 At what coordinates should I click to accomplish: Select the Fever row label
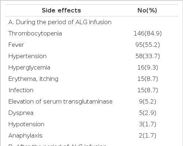pyautogui.click(x=16, y=45)
